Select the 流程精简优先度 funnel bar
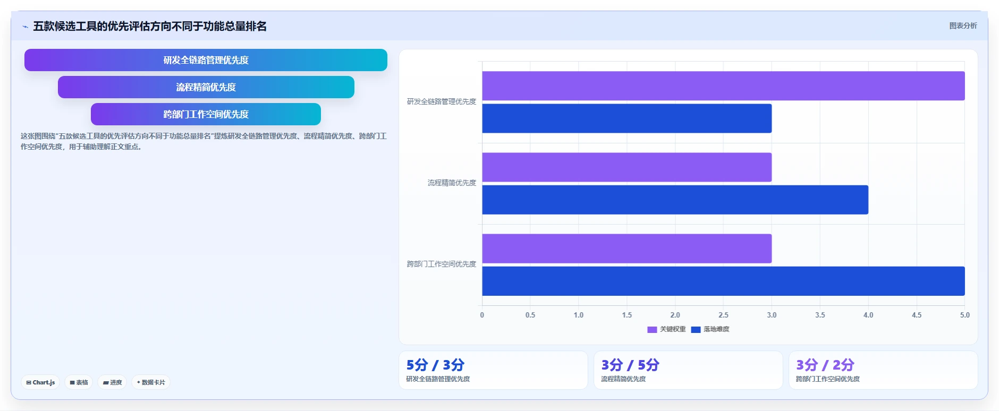This screenshot has width=999, height=411. pos(206,87)
